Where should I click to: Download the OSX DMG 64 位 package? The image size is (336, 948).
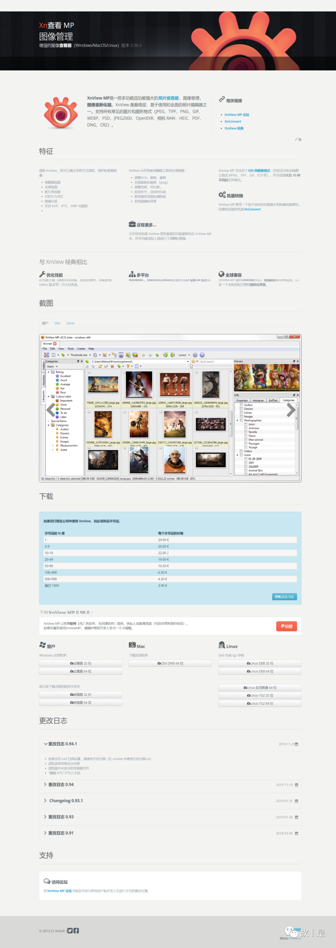click(x=170, y=663)
